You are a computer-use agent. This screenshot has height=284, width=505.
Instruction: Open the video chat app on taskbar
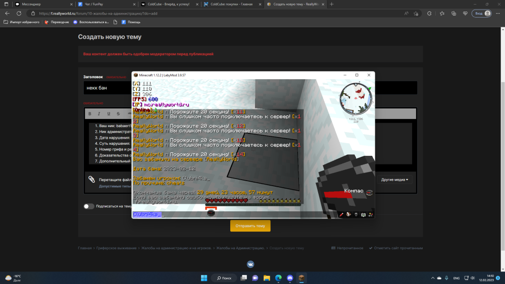click(x=255, y=278)
